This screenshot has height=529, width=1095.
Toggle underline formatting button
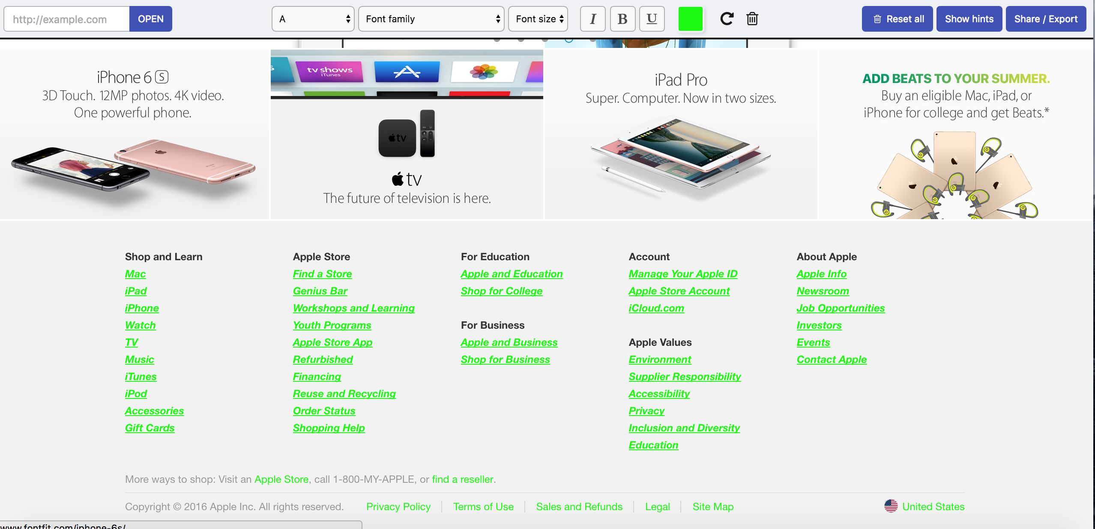[652, 19]
